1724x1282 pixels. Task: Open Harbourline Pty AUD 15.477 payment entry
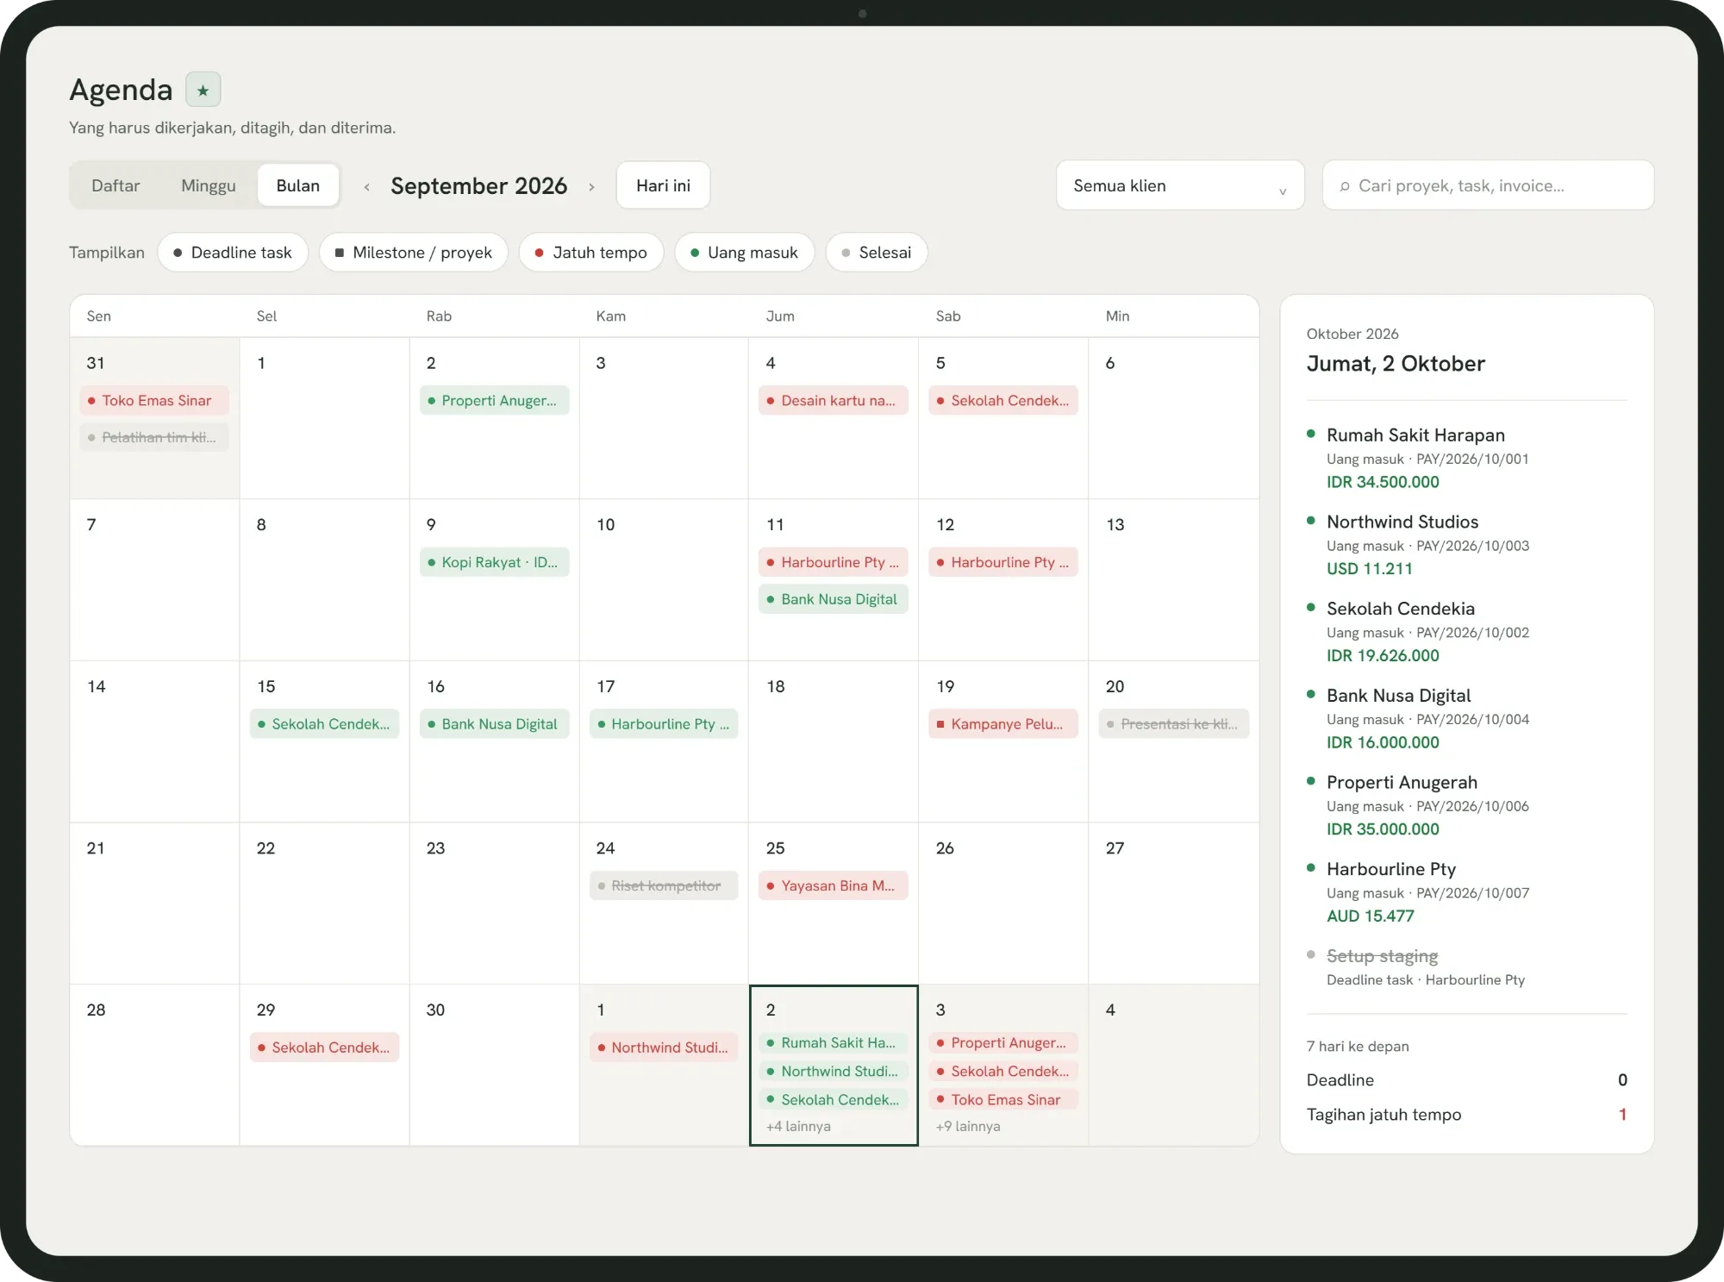point(1467,891)
